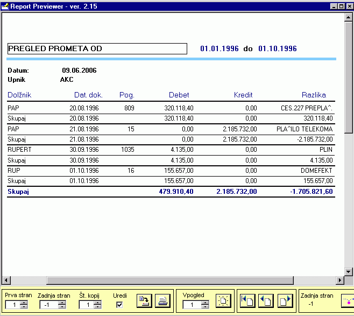This screenshot has width=354, height=316.
Task: Click the printer icon to print report
Action: click(162, 301)
